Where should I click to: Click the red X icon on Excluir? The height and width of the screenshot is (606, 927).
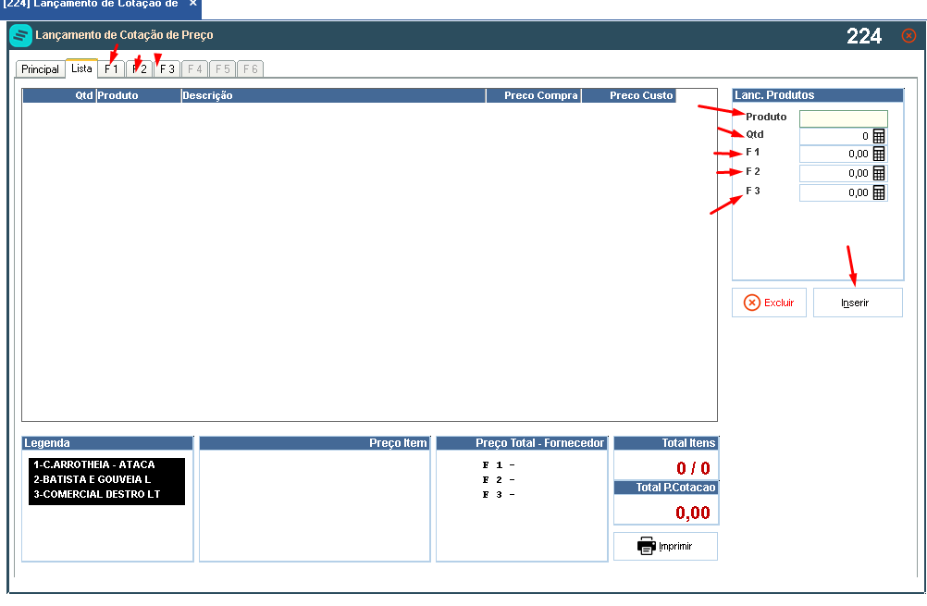[x=751, y=303]
